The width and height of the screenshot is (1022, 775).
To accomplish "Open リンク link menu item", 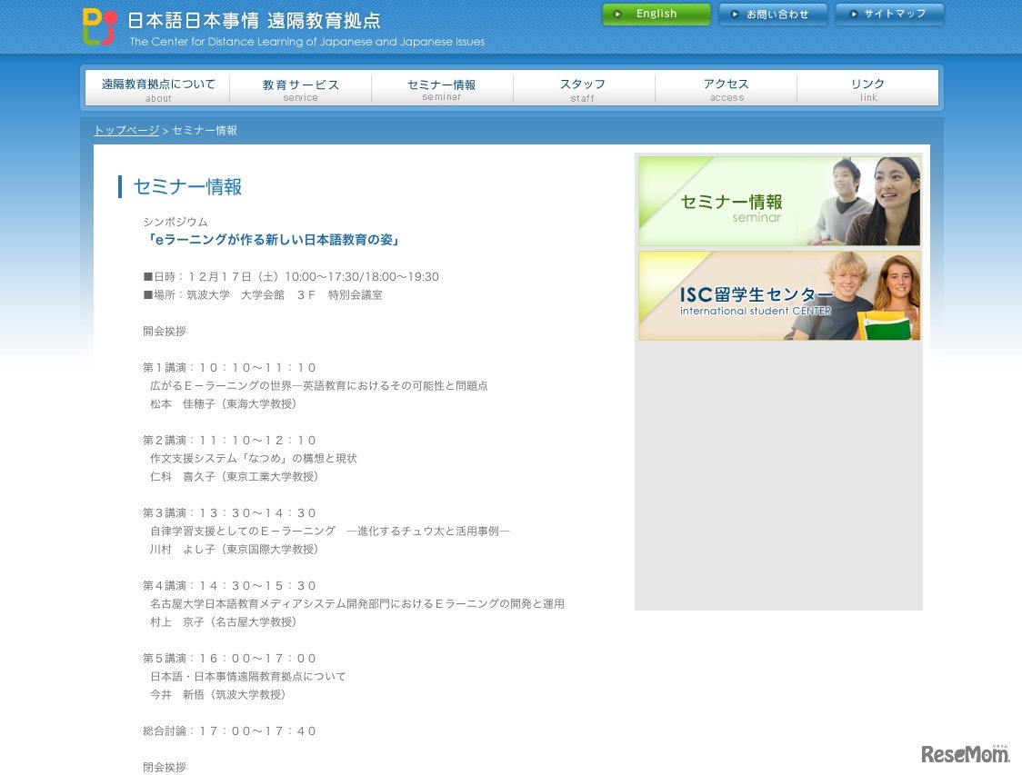I will pyautogui.click(x=867, y=88).
